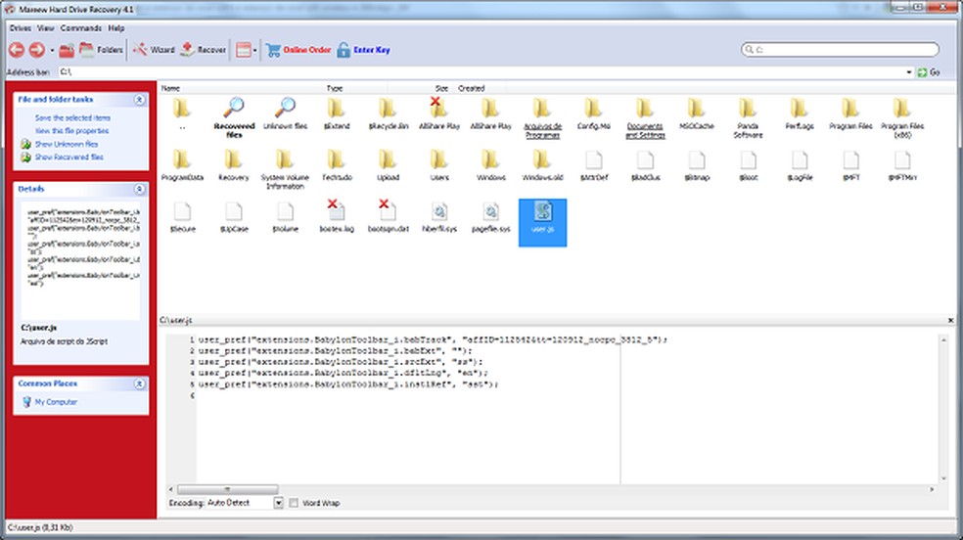Select the Windows.old folder
Screen dimensions: 963x540
pos(542,165)
